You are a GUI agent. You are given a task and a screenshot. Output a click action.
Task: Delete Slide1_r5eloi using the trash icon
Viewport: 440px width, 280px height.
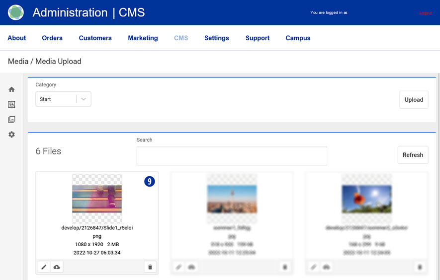tap(150, 267)
